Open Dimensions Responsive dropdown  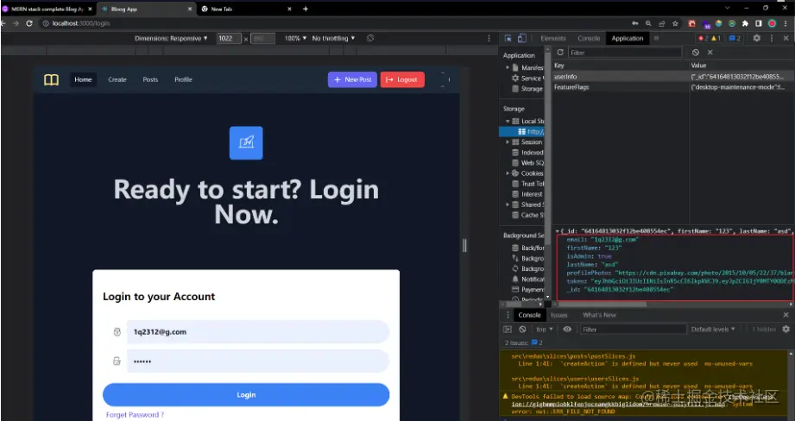tap(171, 39)
